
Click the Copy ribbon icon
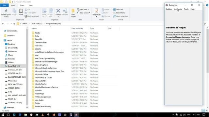point(14,11)
